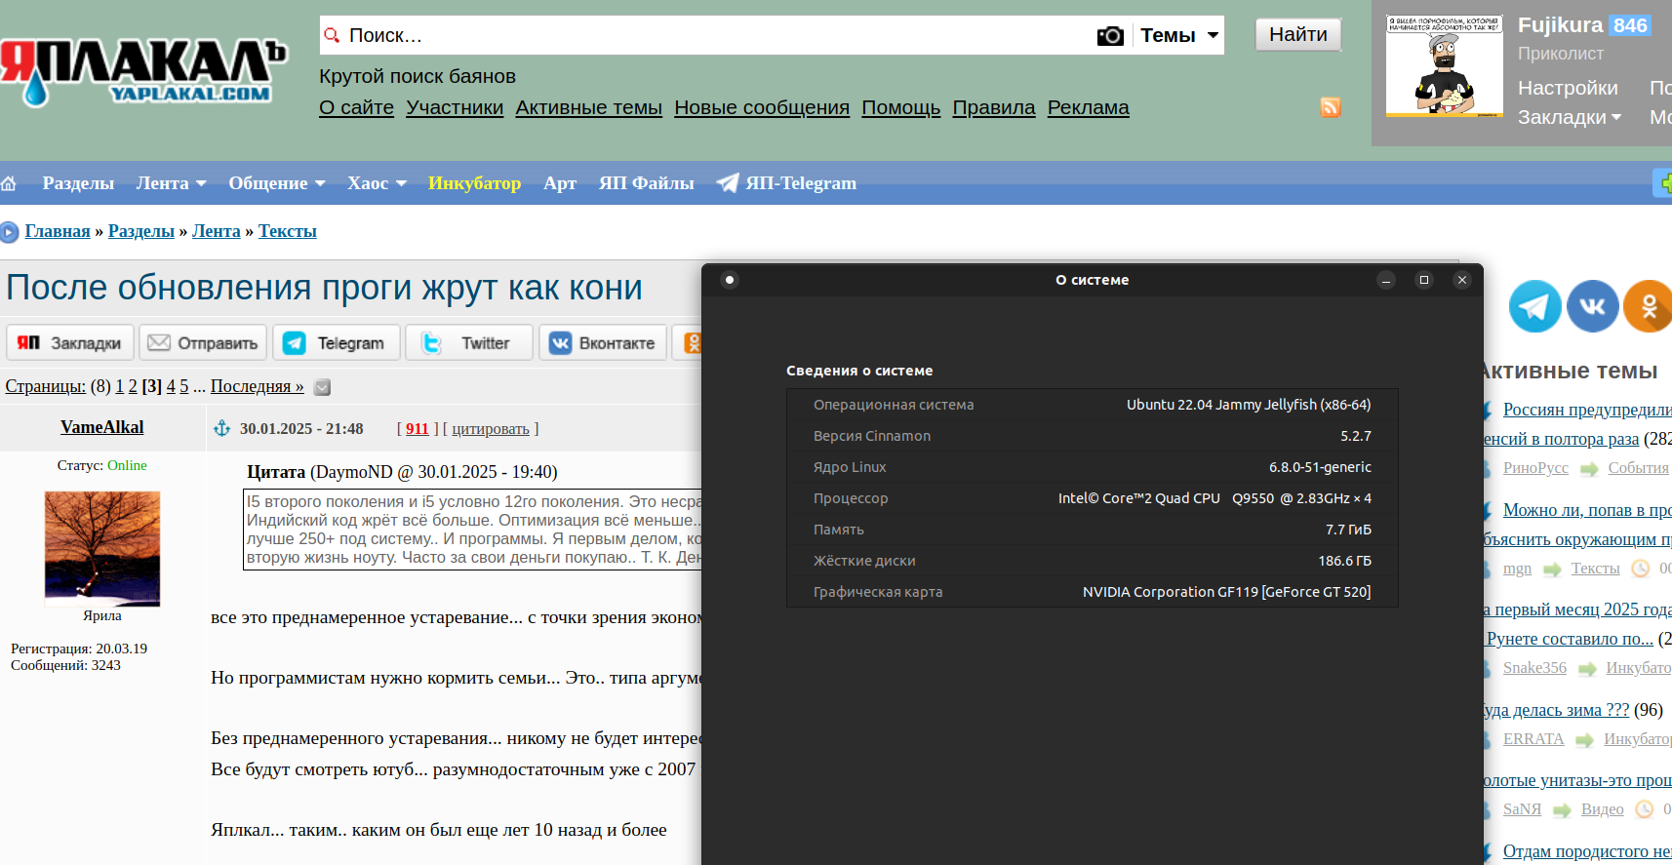Go to the Главная breadcrumb
The height and width of the screenshot is (865, 1672).
(58, 231)
